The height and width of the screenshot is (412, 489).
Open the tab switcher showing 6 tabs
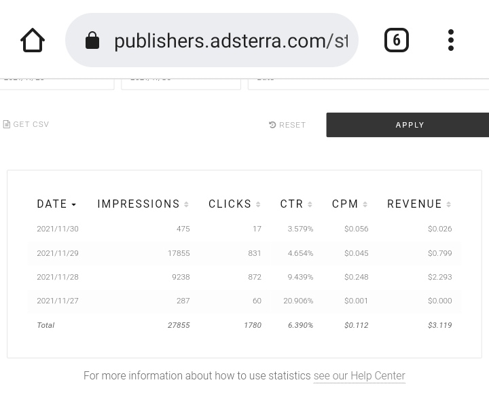click(397, 40)
